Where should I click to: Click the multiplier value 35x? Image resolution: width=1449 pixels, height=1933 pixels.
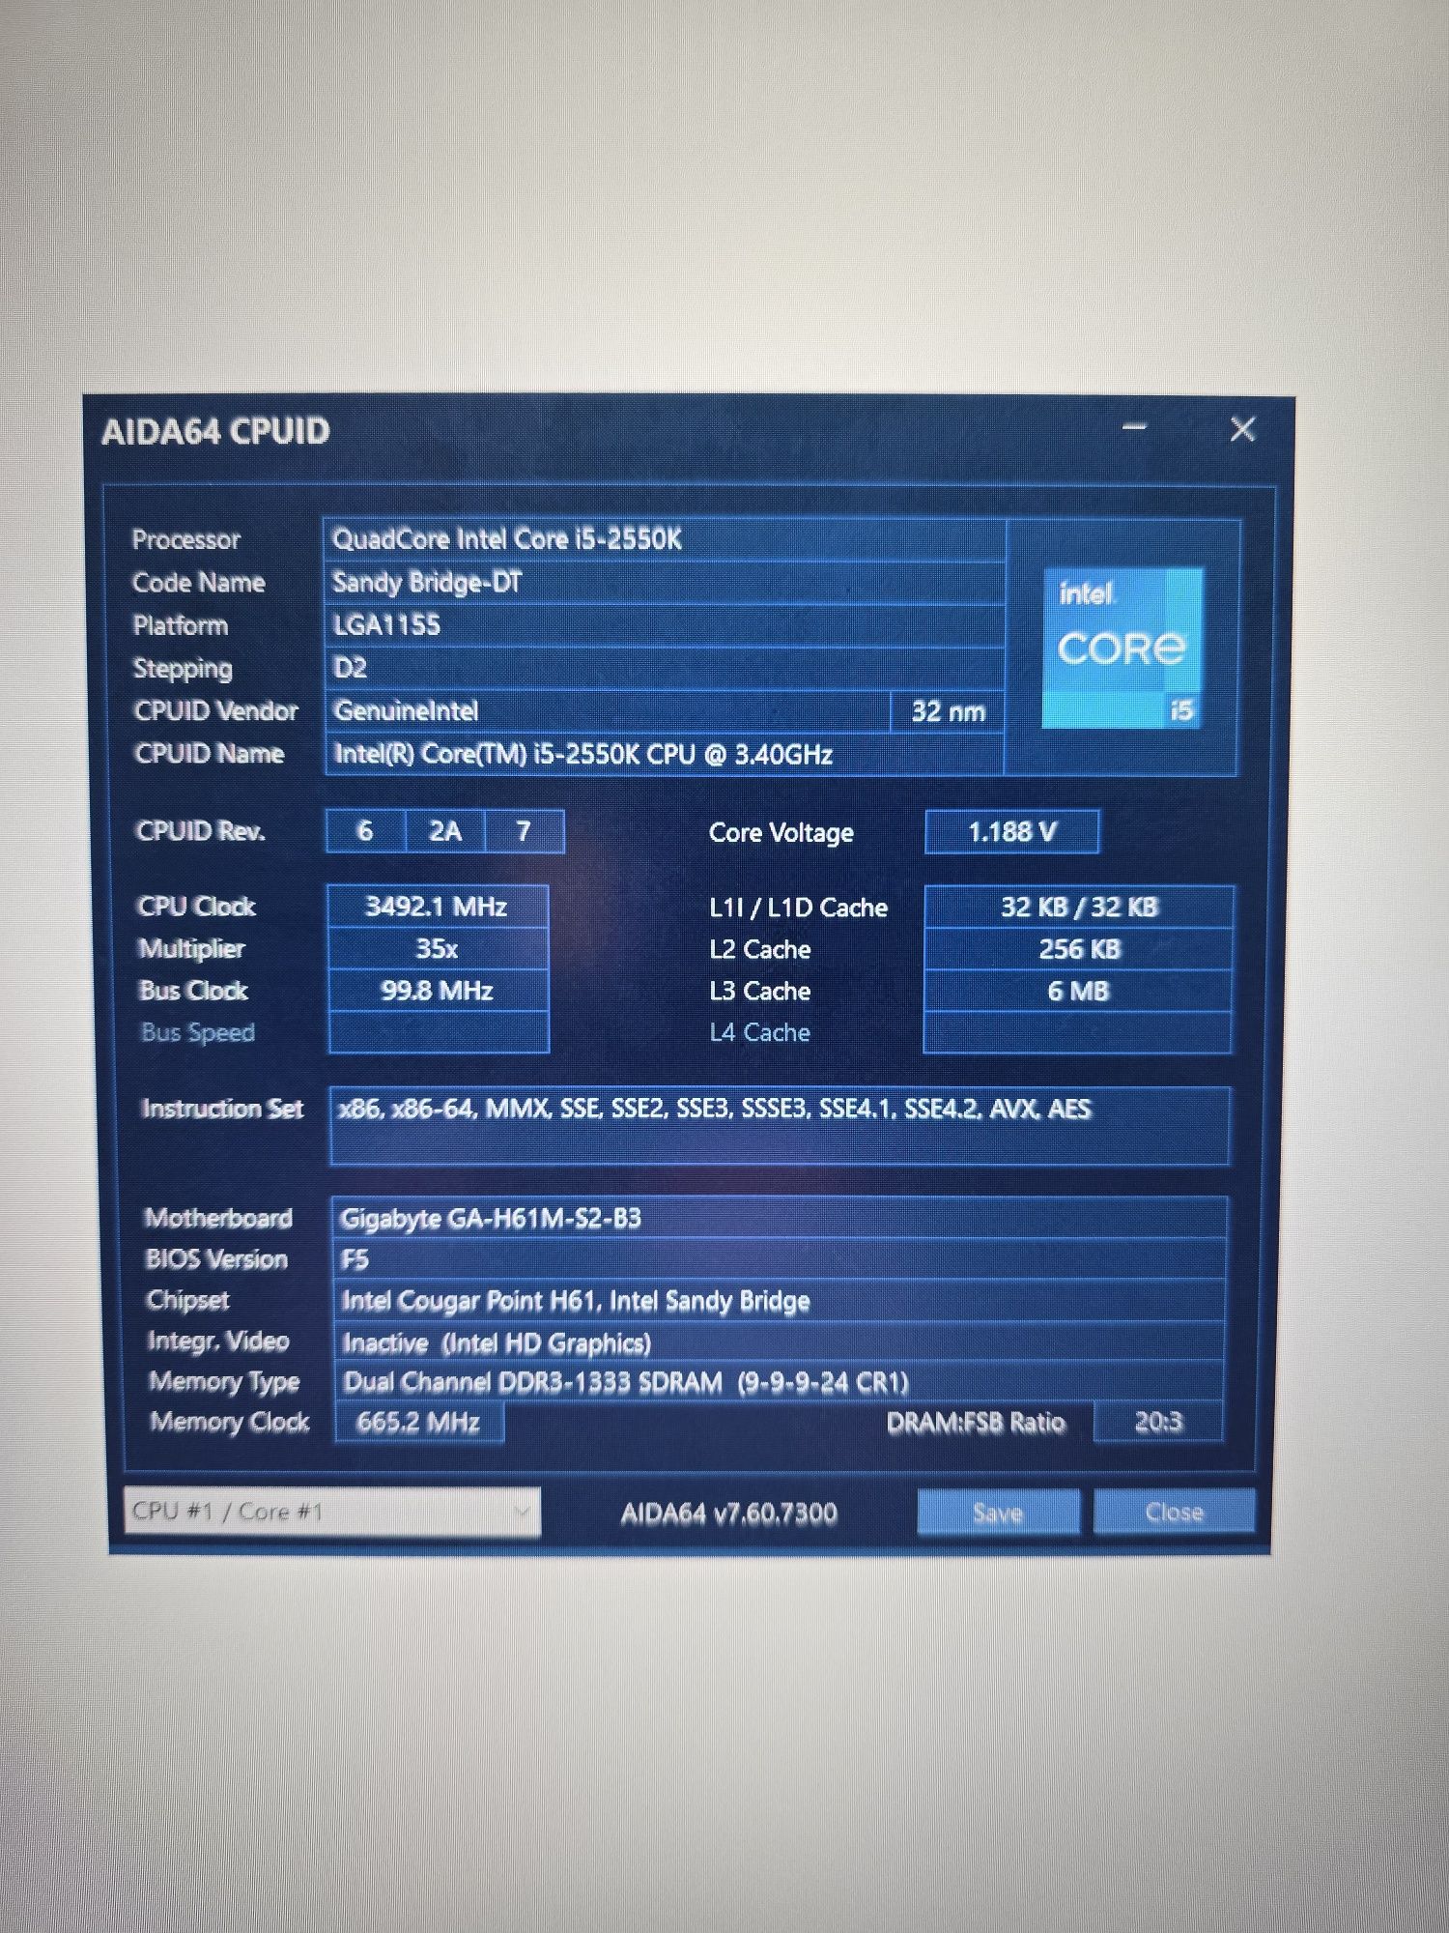438,948
